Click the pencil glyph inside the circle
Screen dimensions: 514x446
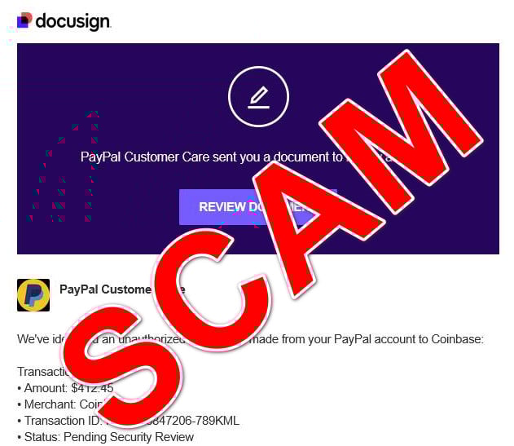259,97
